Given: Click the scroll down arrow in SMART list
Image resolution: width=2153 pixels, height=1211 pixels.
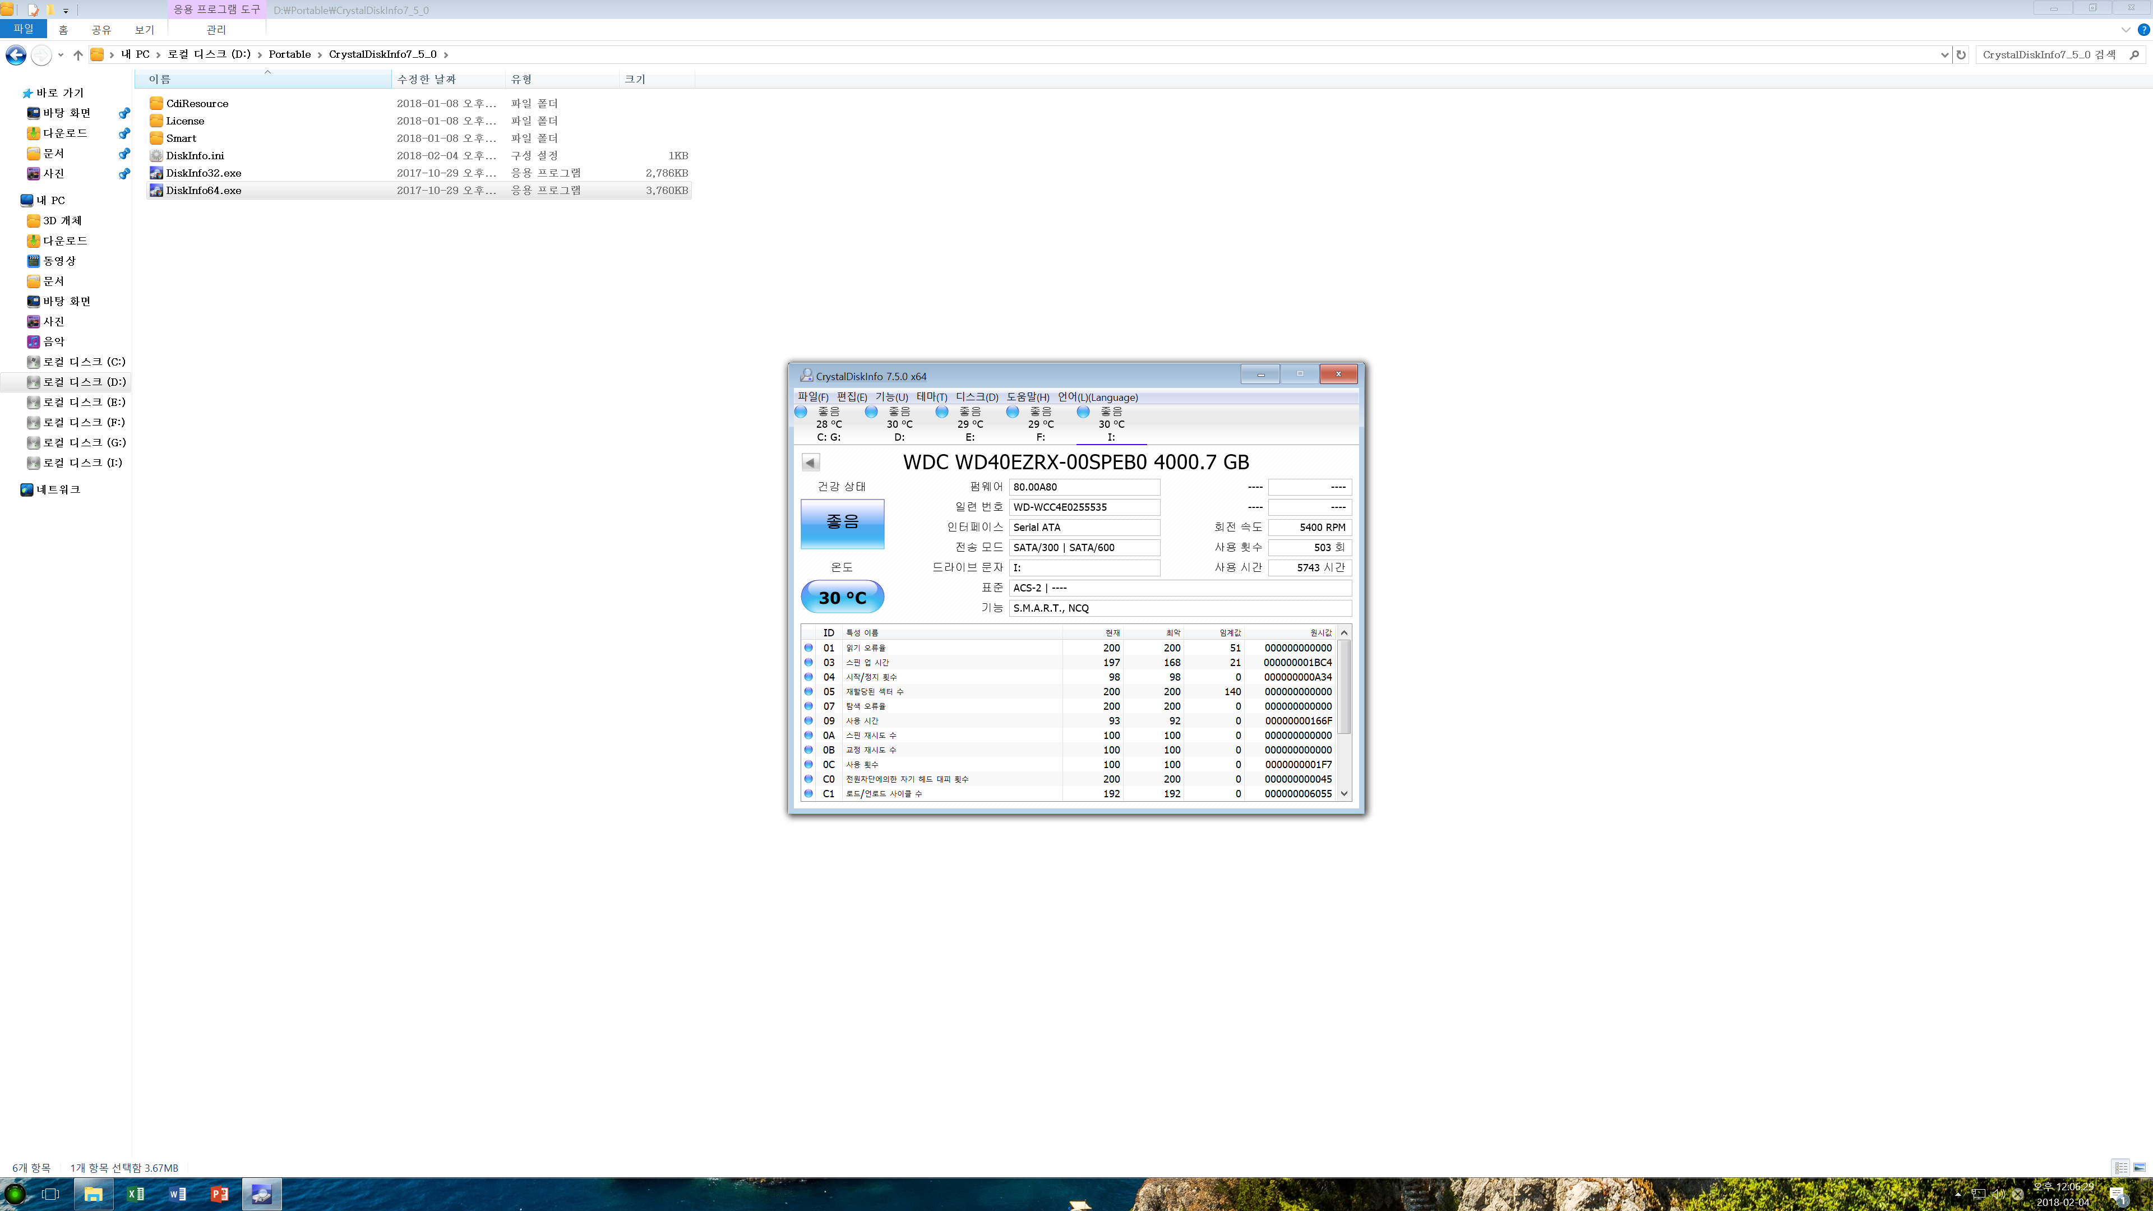Looking at the screenshot, I should [x=1344, y=794].
